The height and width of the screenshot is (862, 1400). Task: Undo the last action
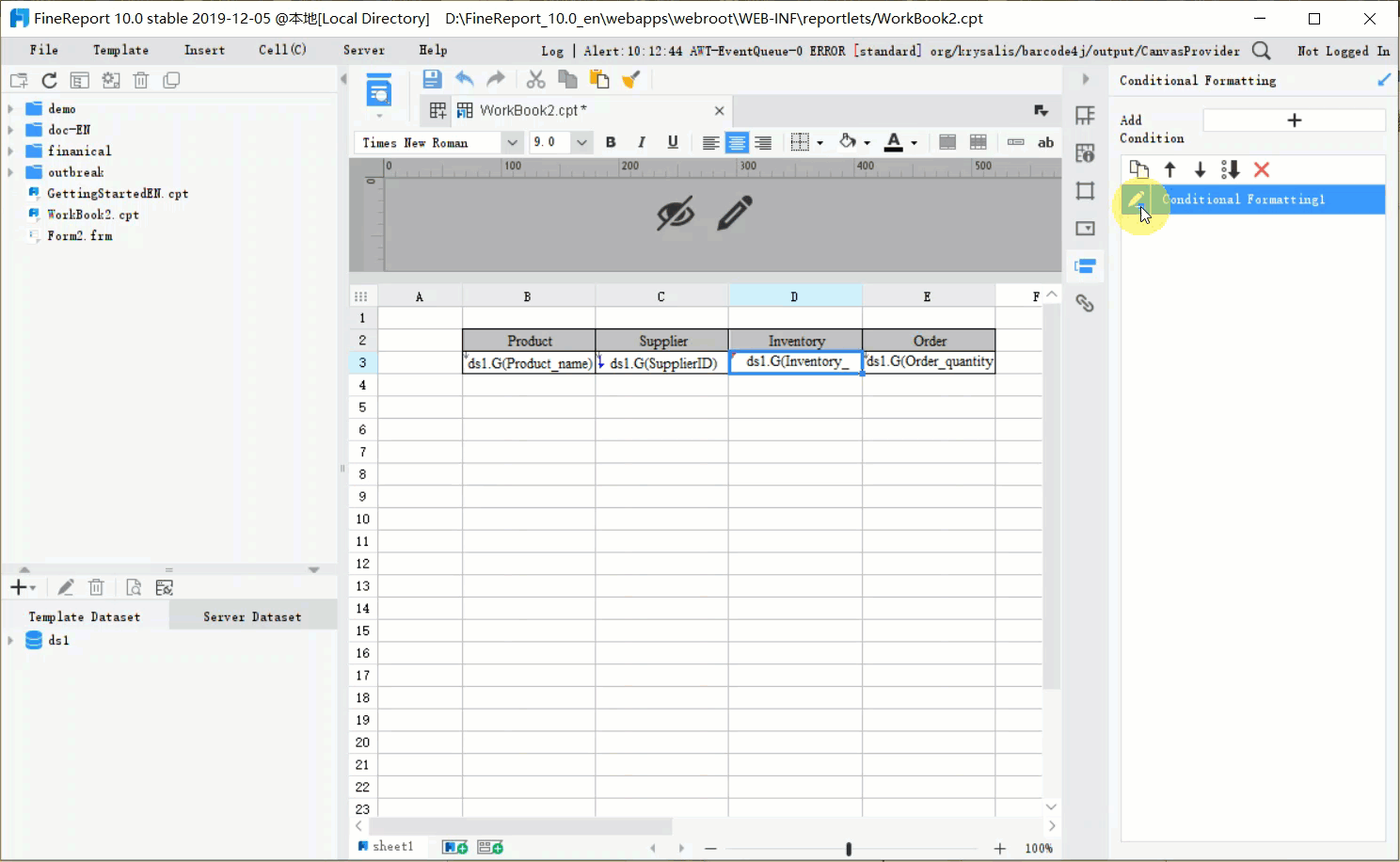[x=464, y=79]
